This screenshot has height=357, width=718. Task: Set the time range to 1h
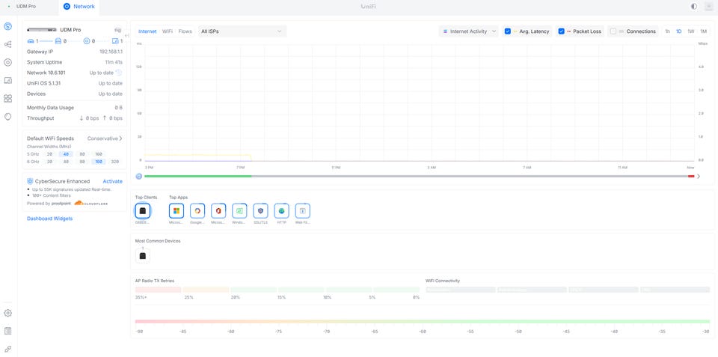668,31
